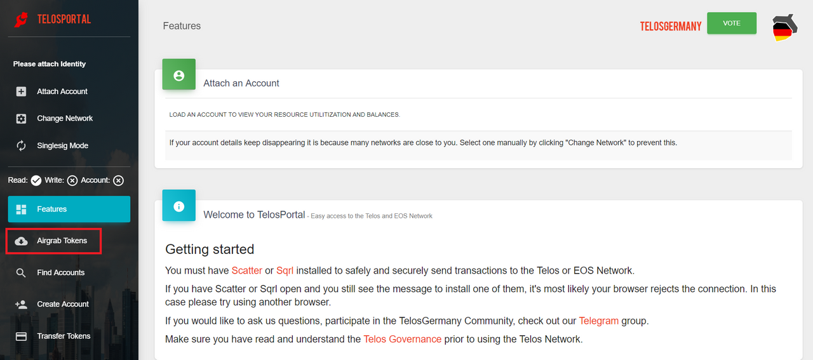Viewport: 813px width, 360px height.
Task: Click the green Attach an Account person icon
Action: coord(178,76)
